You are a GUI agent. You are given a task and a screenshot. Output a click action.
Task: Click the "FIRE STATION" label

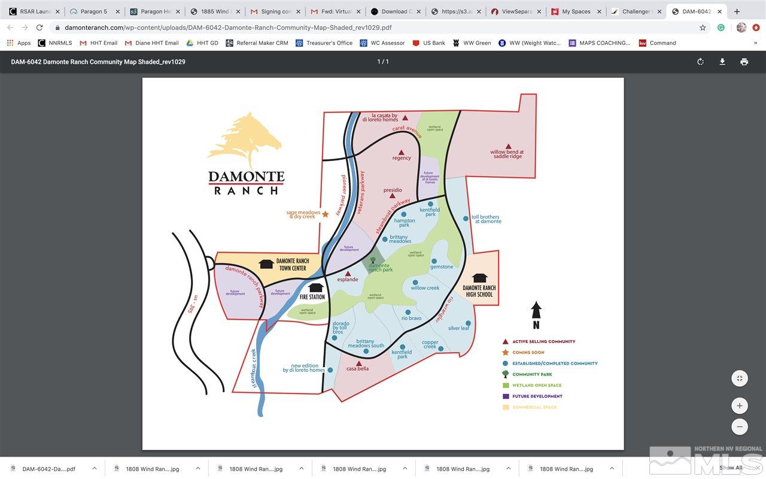coord(312,297)
